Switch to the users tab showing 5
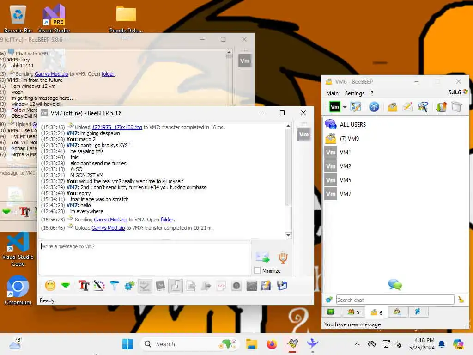This screenshot has height=355, width=473. tap(353, 312)
